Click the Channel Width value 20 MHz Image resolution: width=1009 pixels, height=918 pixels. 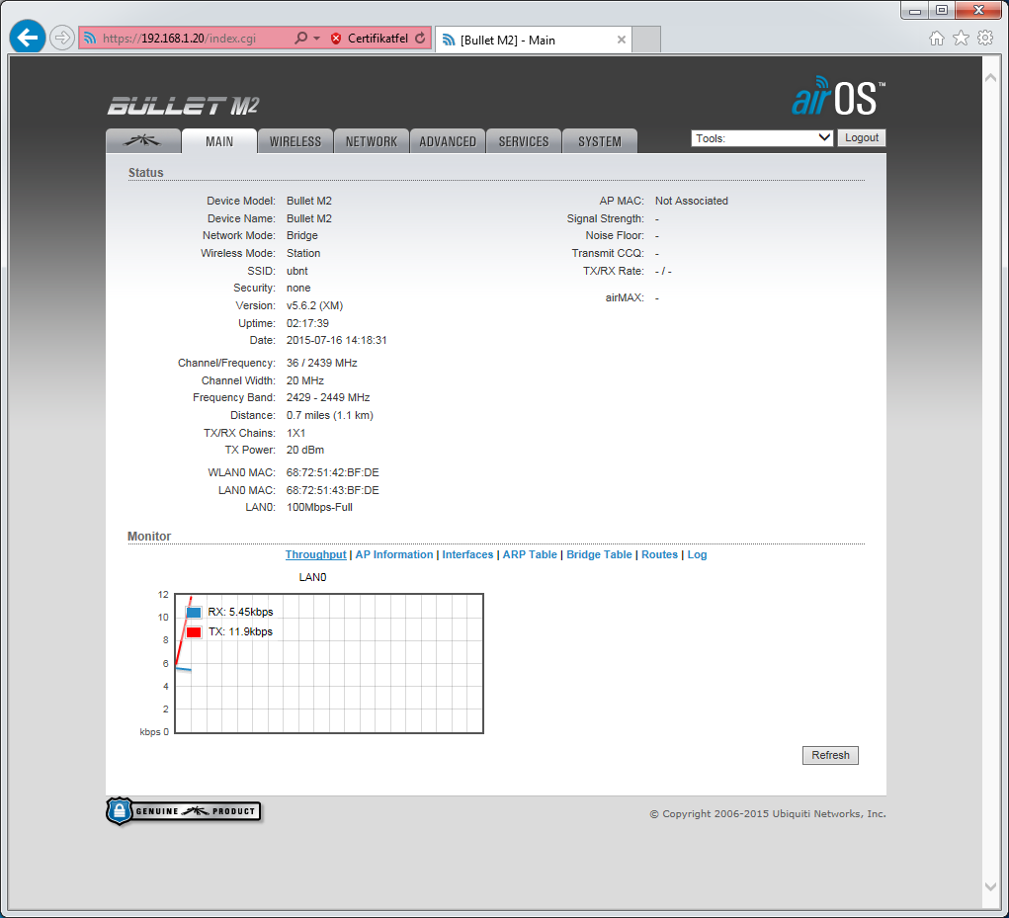click(305, 380)
